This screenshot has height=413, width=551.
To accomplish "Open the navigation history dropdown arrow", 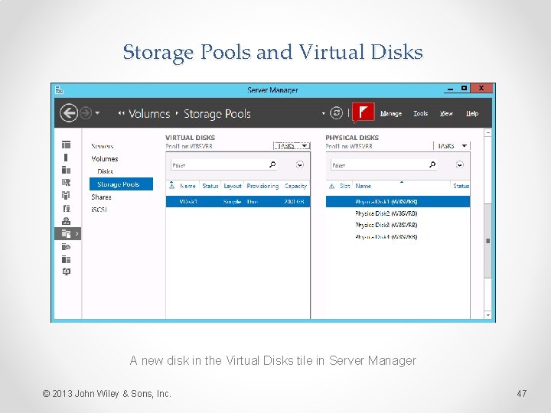I will [97, 113].
